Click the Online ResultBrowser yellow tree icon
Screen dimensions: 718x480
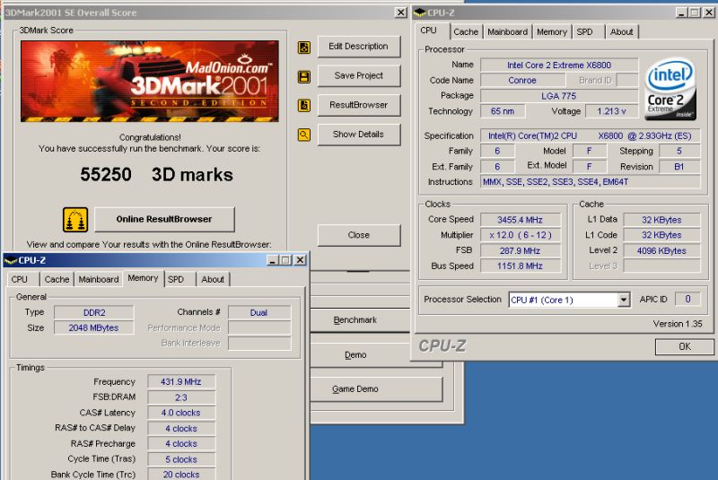click(75, 220)
